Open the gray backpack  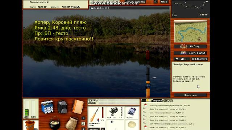[x=62, y=107]
